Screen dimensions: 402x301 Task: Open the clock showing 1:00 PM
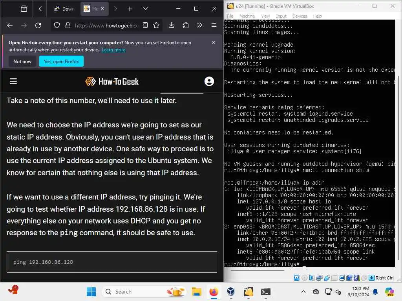[359, 292]
